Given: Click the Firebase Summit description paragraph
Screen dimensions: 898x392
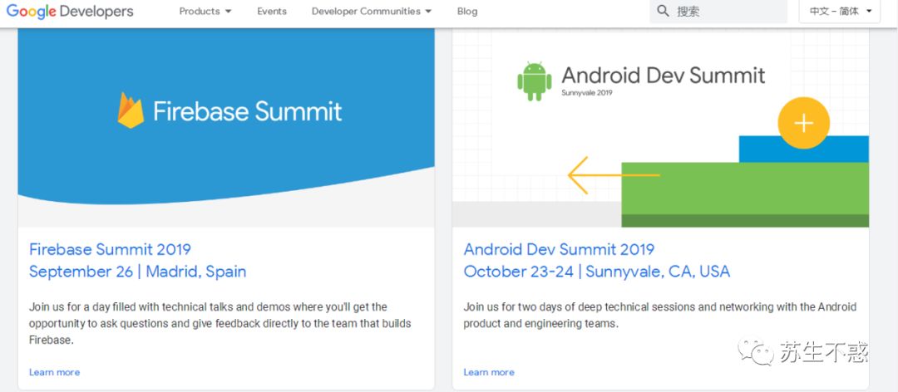Looking at the screenshot, I should click(x=220, y=323).
